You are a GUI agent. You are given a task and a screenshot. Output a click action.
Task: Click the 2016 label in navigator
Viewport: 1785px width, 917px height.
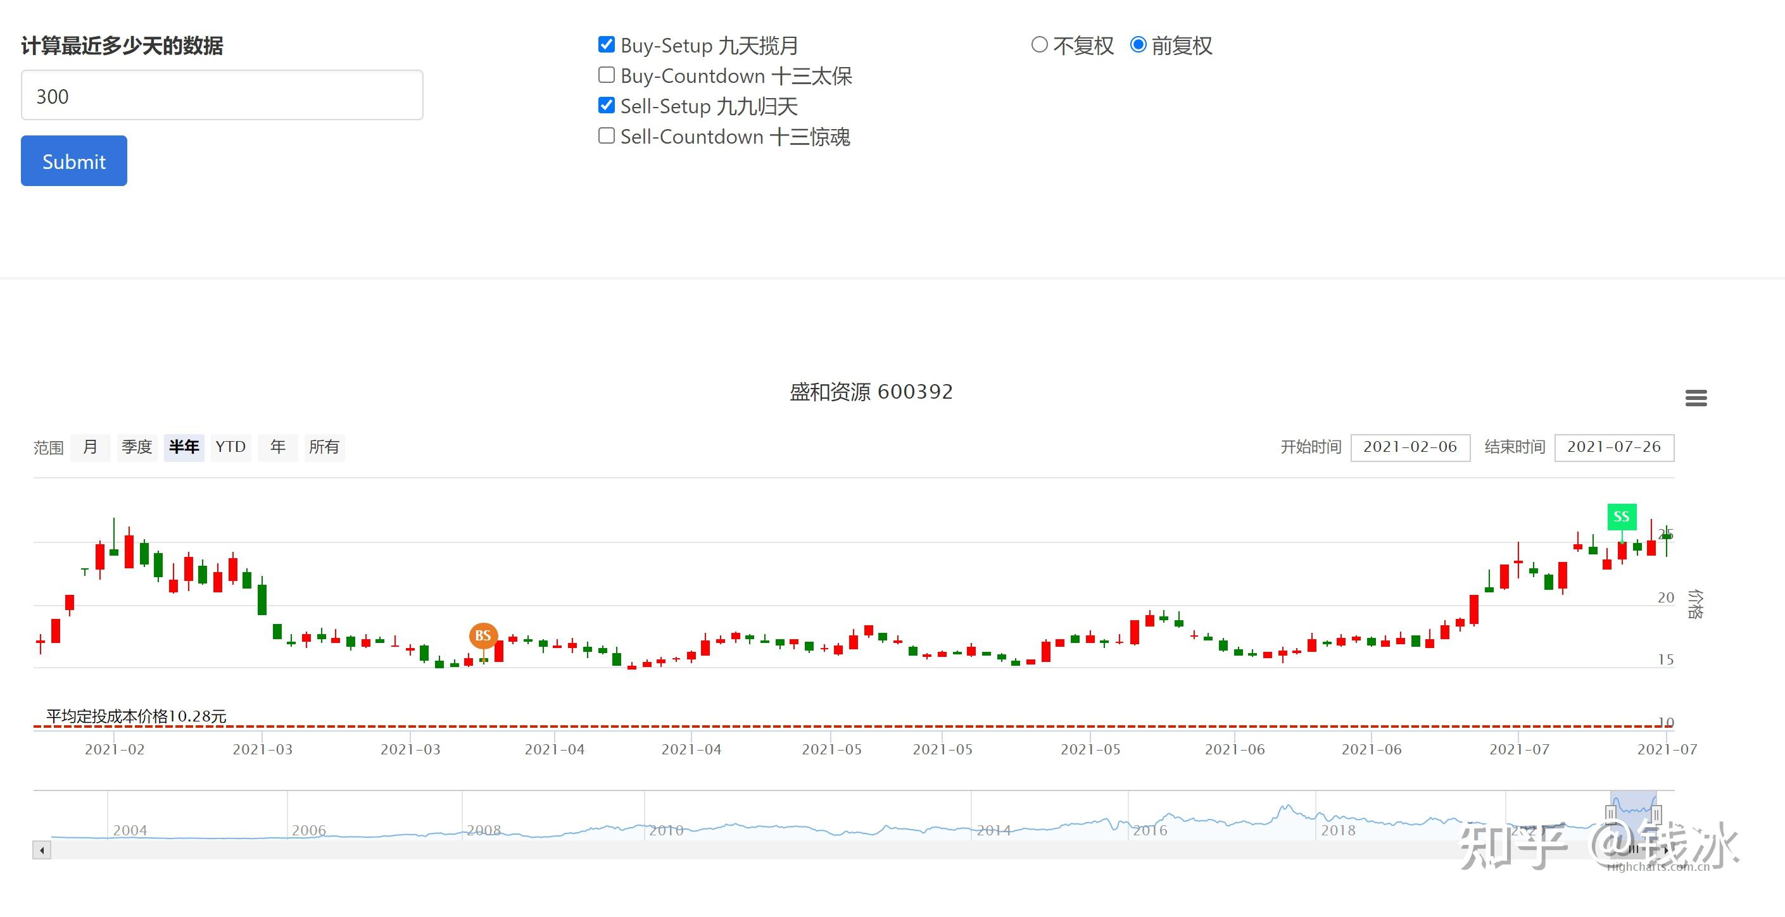(x=1149, y=830)
